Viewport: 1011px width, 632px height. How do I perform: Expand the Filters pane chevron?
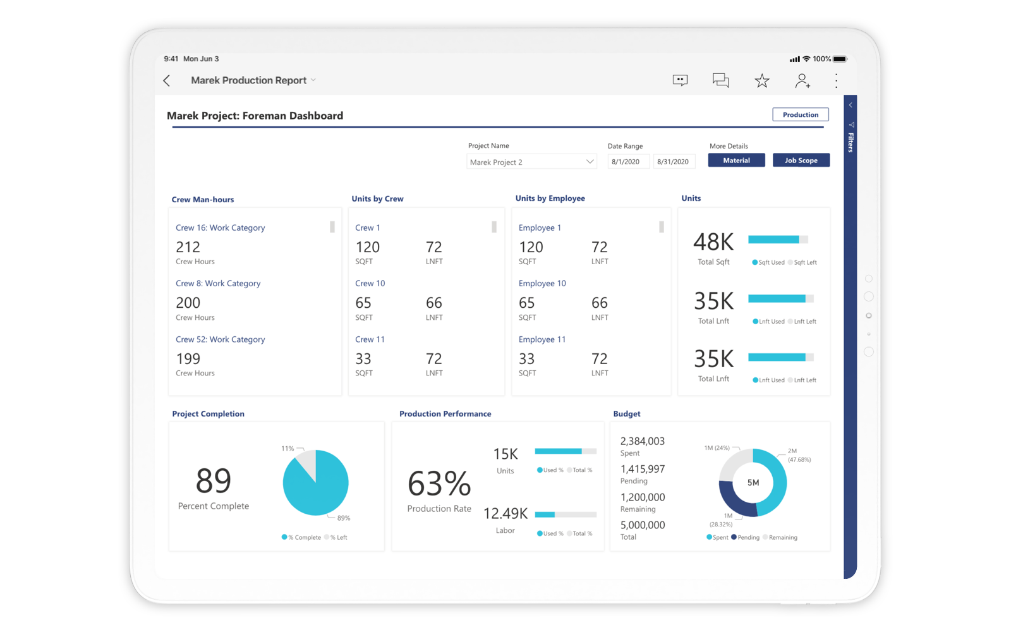pyautogui.click(x=851, y=105)
